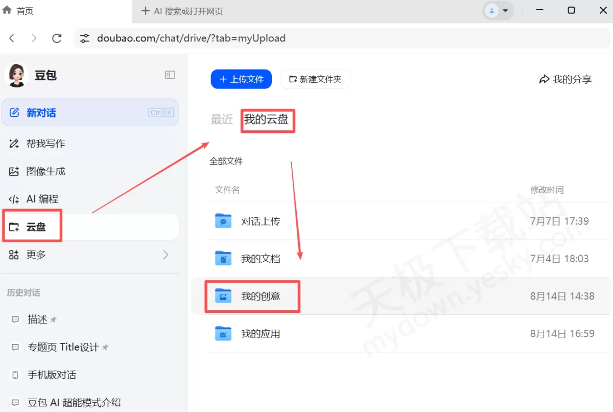Viewport: 613px width, 412px height.
Task: Click the 豆包 avatar image
Action: point(16,75)
